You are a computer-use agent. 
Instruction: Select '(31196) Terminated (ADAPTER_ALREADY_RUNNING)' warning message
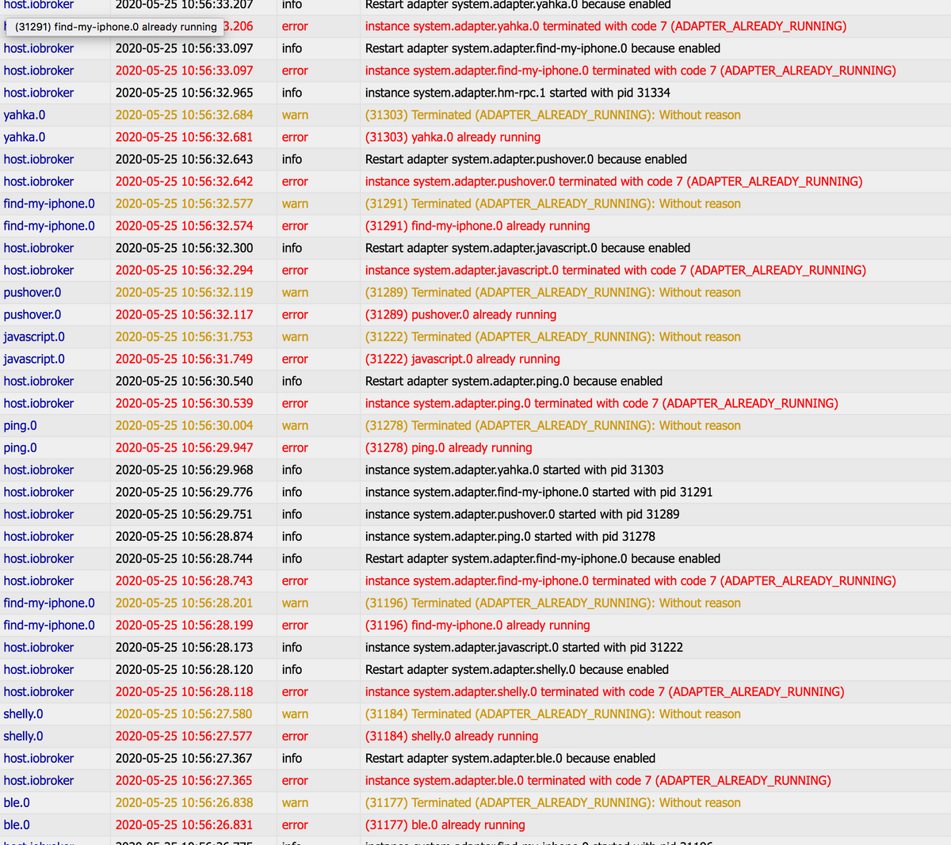pos(553,603)
